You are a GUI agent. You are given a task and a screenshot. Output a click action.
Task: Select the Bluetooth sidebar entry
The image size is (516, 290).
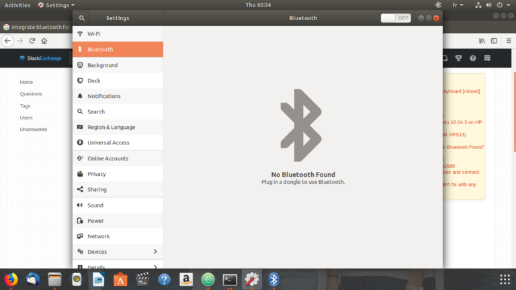(x=118, y=49)
